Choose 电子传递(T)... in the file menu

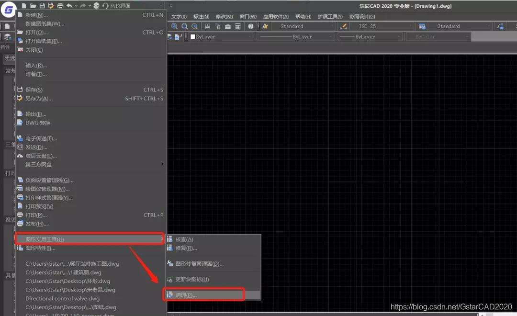90,138
